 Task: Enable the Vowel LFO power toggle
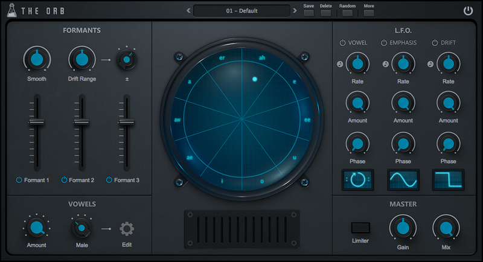click(343, 43)
